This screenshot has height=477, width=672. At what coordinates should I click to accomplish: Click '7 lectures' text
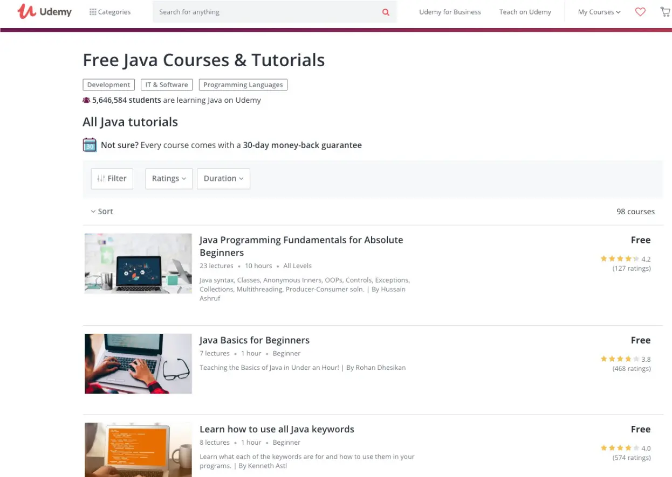[214, 354]
